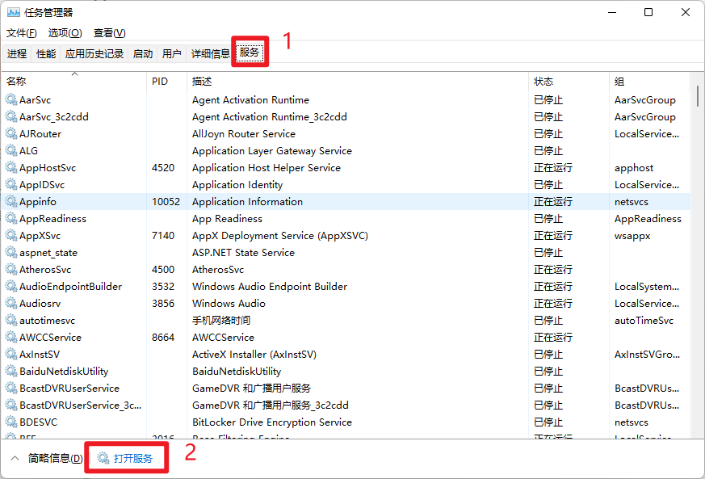
Task: Open the 查看 menu
Action: [108, 32]
